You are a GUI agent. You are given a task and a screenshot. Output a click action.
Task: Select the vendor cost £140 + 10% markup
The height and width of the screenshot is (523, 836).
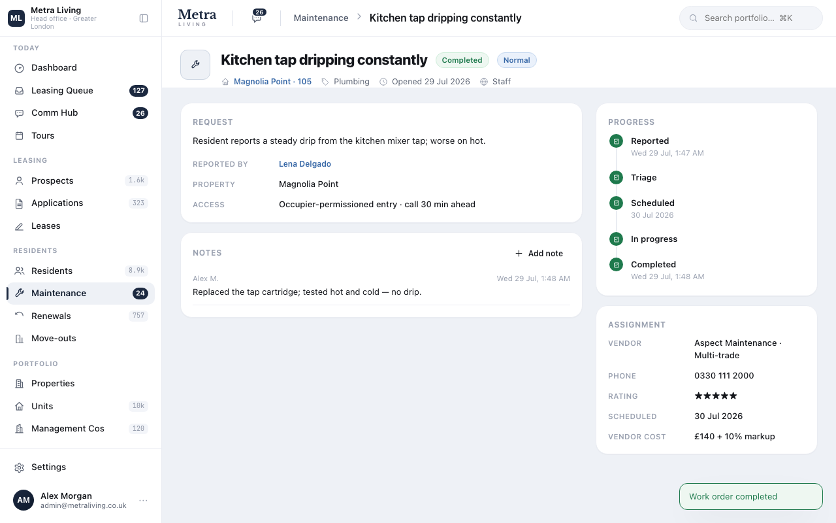tap(735, 437)
